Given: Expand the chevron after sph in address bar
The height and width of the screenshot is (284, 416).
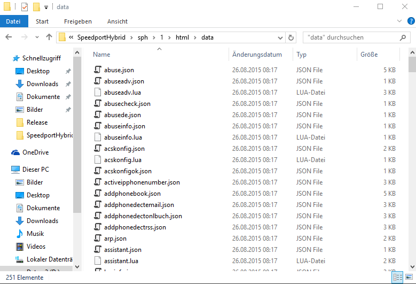Looking at the screenshot, I should pyautogui.click(x=154, y=38).
